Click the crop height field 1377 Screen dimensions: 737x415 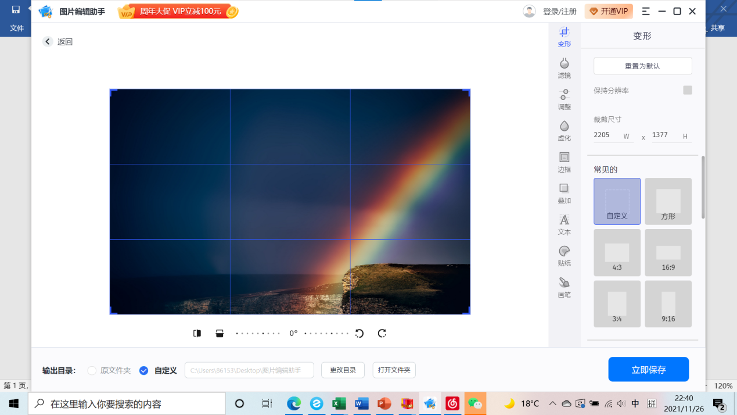(671, 135)
